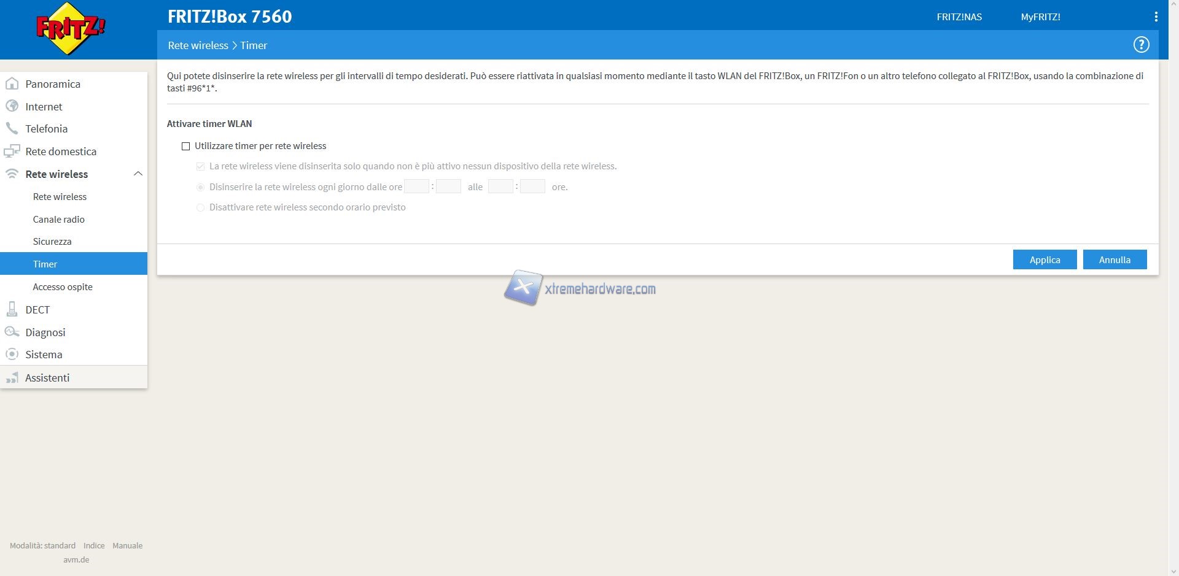Viewport: 1179px width, 576px height.
Task: Expand the Diagnosi menu section
Action: 45,332
